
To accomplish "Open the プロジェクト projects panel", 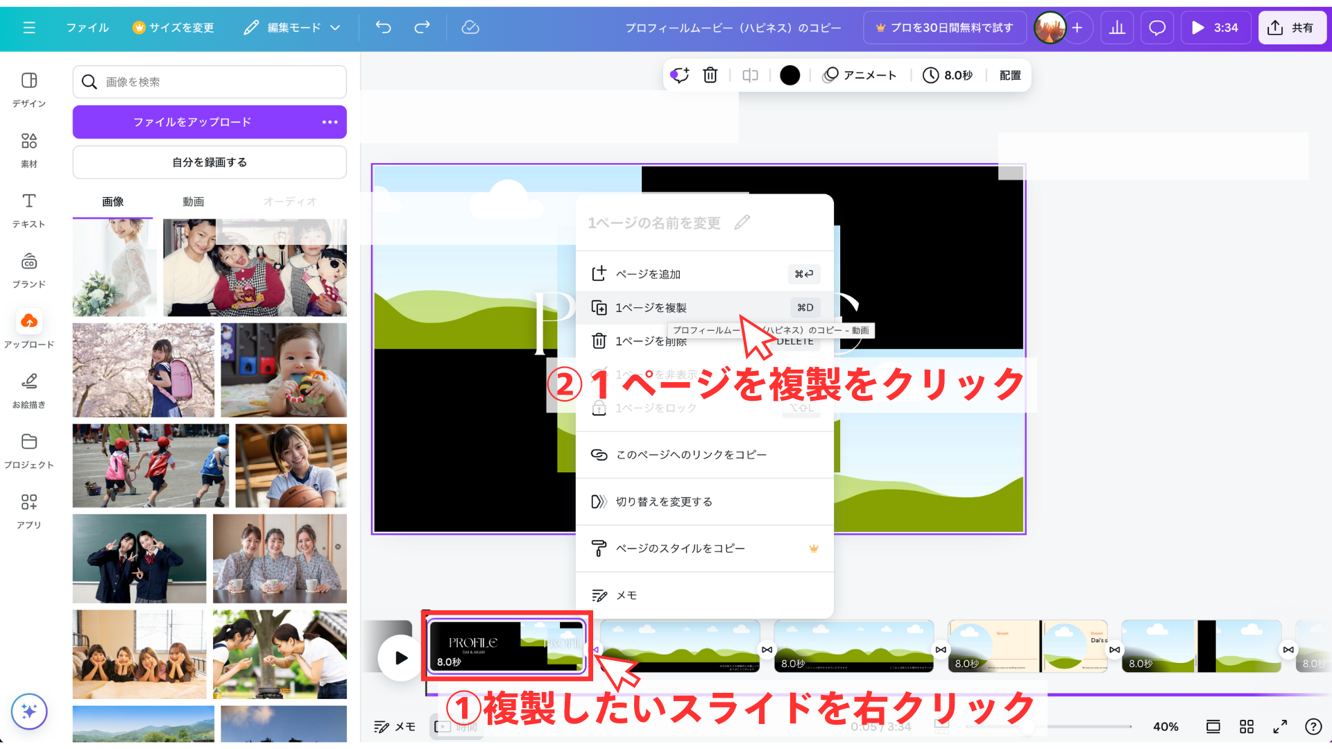I will pos(29,451).
